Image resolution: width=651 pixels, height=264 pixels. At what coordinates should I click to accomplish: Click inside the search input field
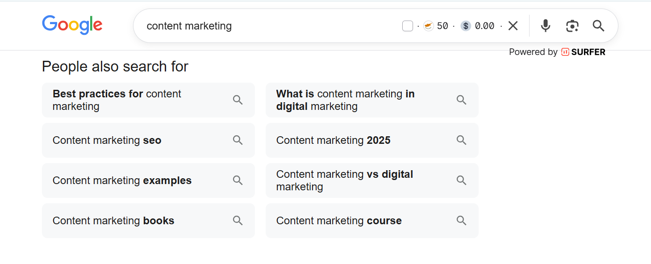tap(268, 25)
